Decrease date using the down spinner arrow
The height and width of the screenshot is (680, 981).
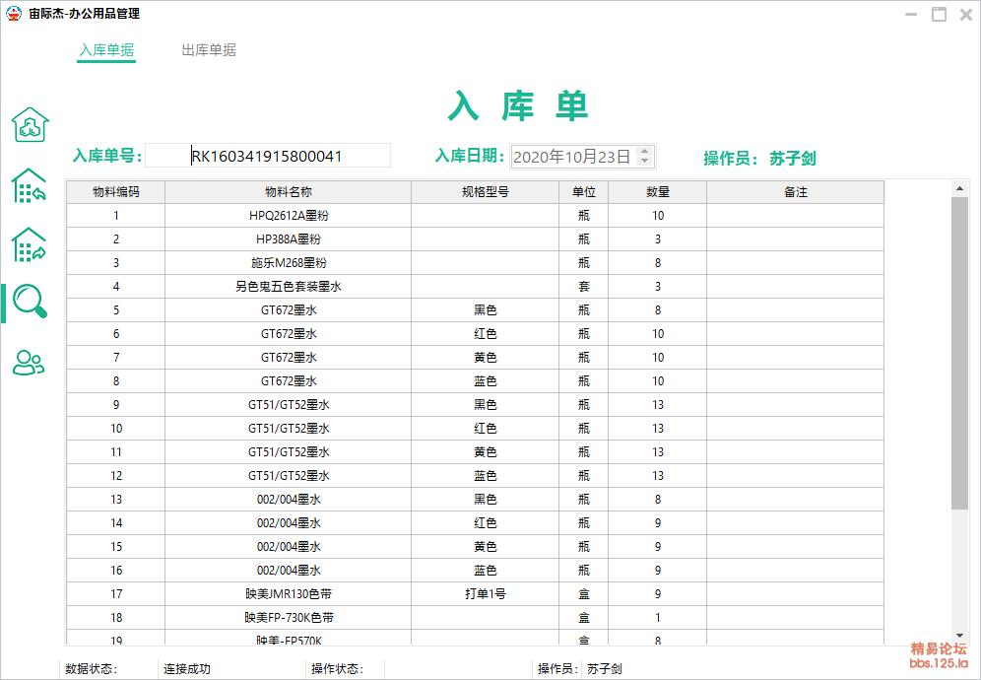click(x=644, y=162)
